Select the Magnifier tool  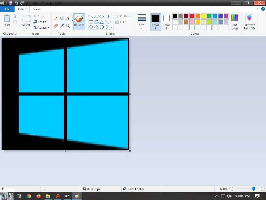[68, 26]
